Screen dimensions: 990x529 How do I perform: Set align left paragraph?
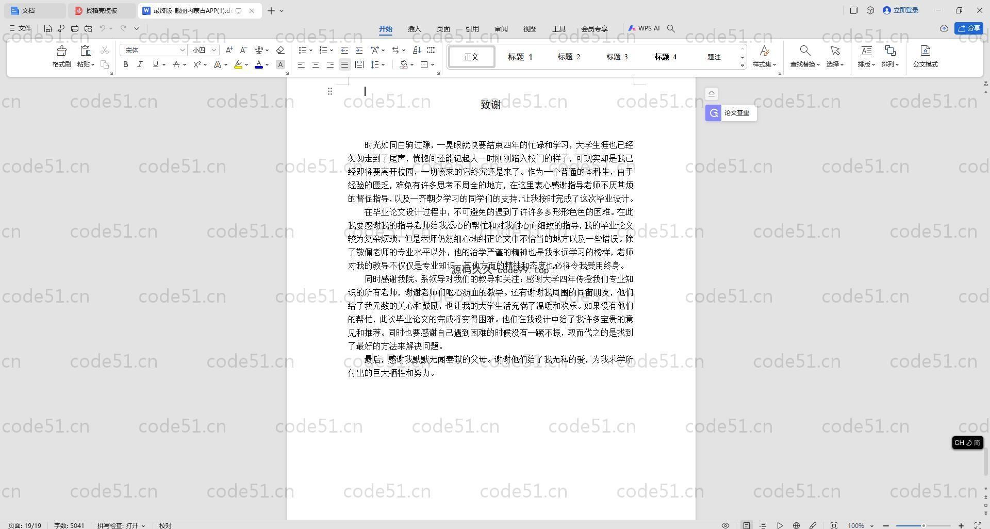coord(301,64)
